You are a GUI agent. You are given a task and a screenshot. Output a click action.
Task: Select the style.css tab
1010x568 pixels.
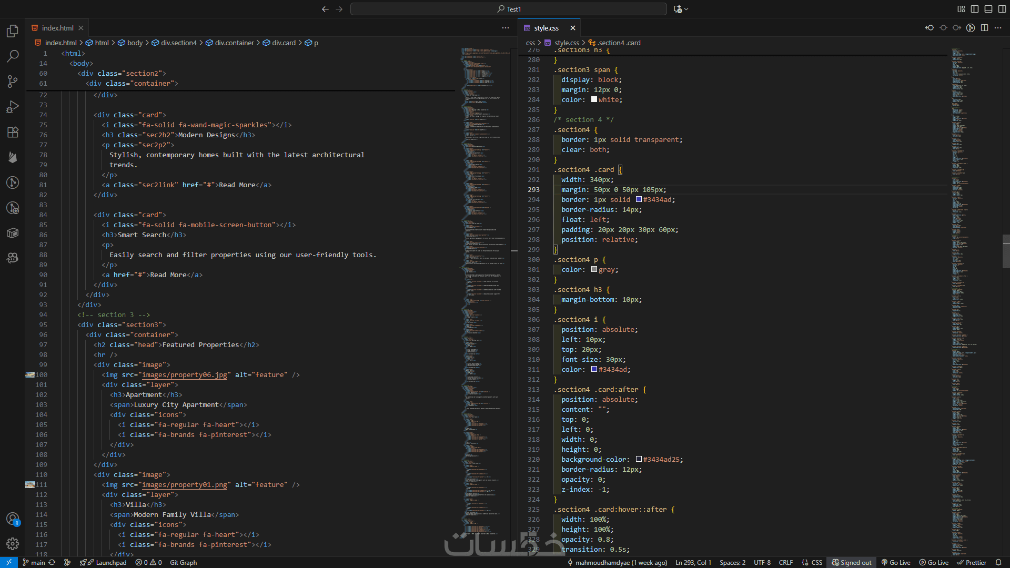[x=547, y=28]
